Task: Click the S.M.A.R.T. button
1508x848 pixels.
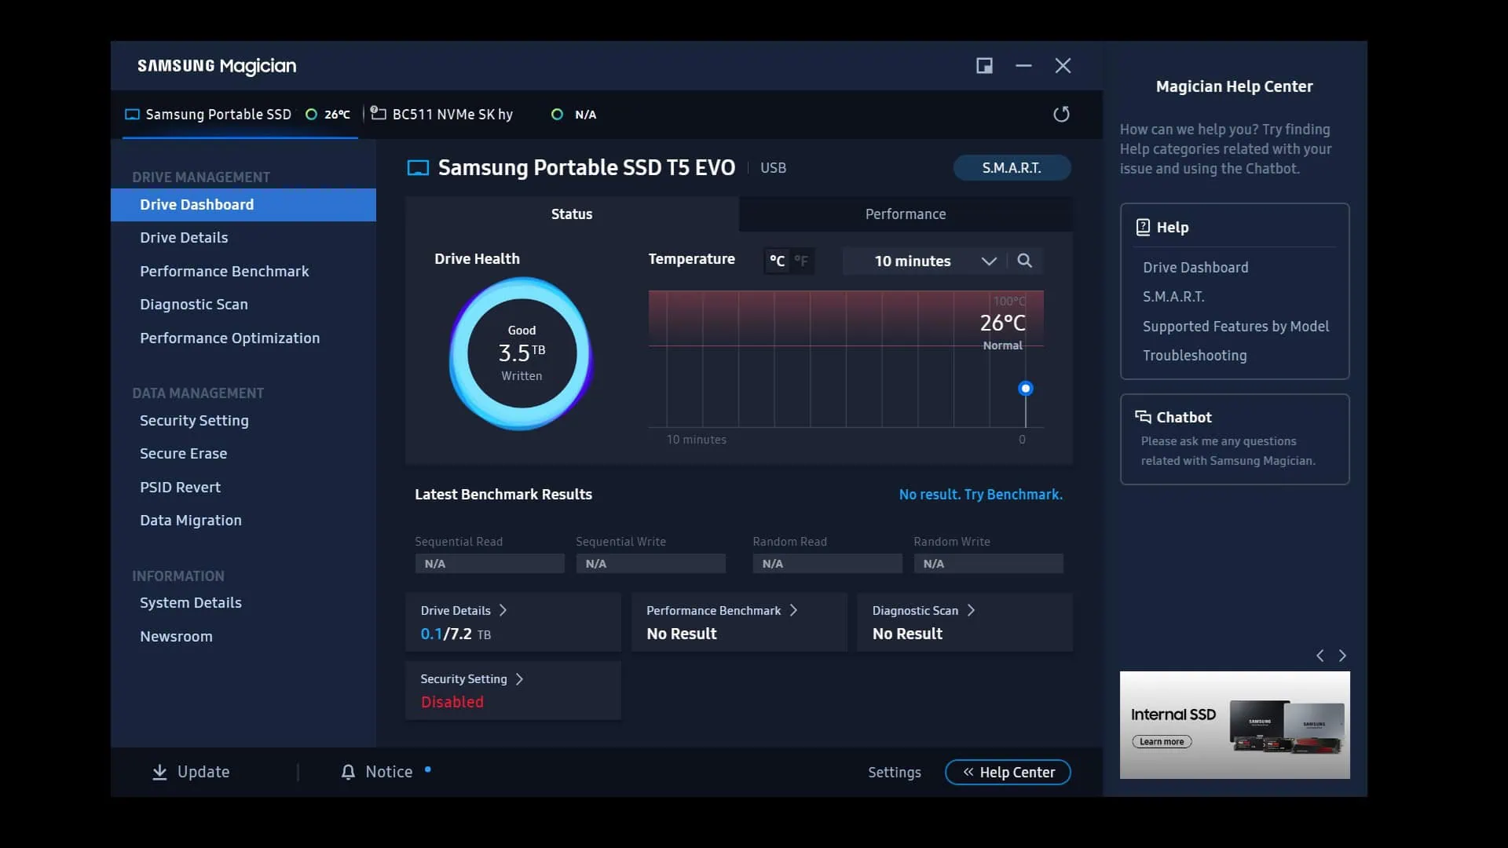Action: tap(1012, 167)
